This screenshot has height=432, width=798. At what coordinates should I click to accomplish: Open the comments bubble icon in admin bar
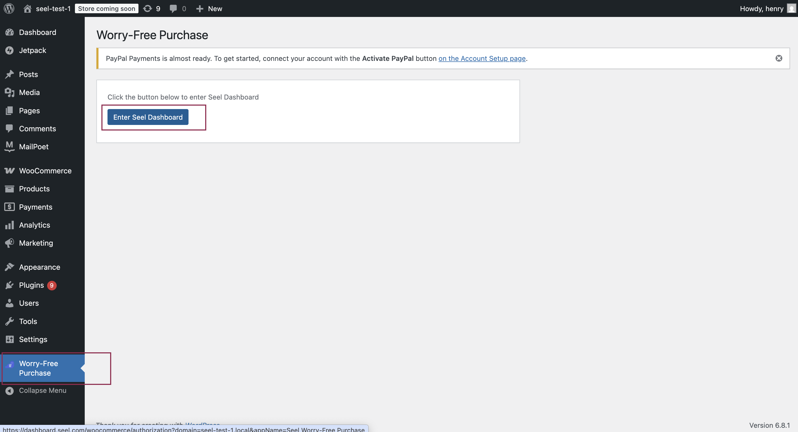point(173,8)
